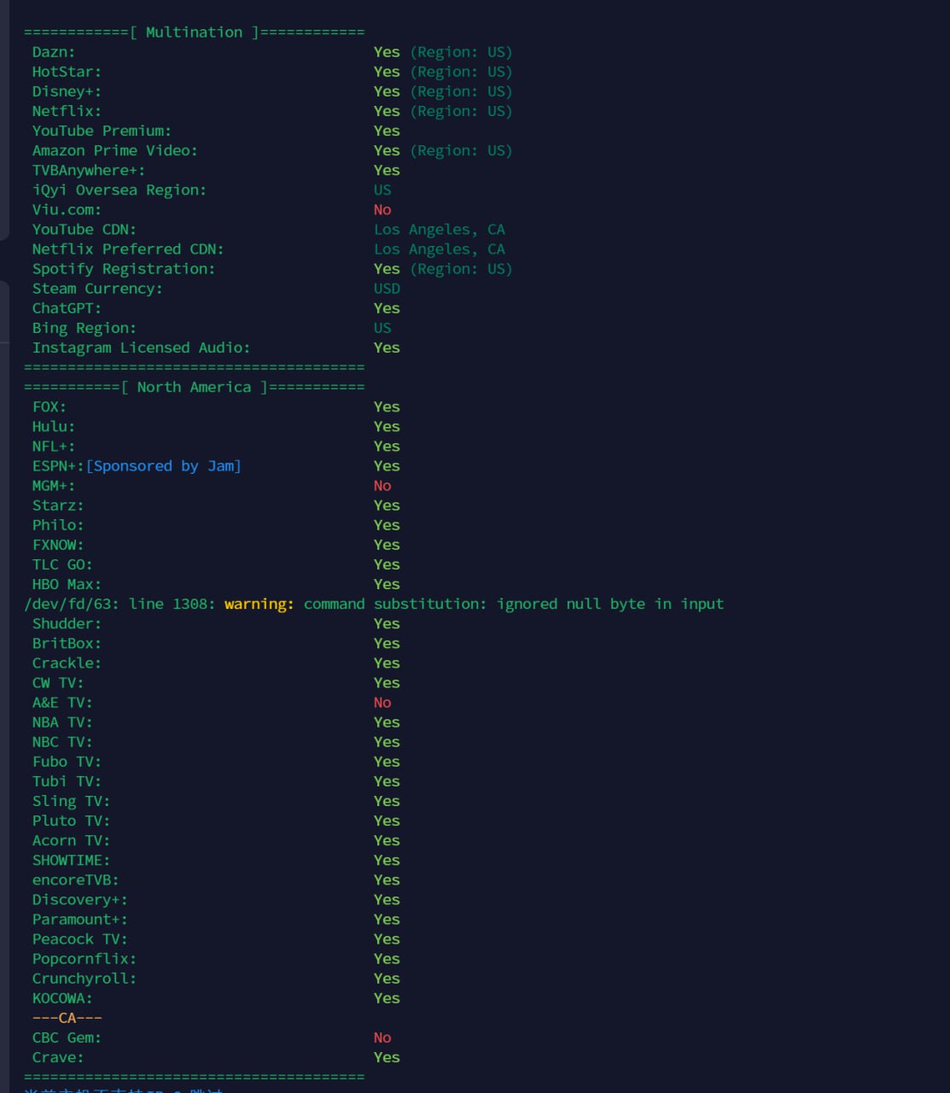The height and width of the screenshot is (1093, 950).
Task: Click the "Tubi TV:" label
Action: coord(67,780)
